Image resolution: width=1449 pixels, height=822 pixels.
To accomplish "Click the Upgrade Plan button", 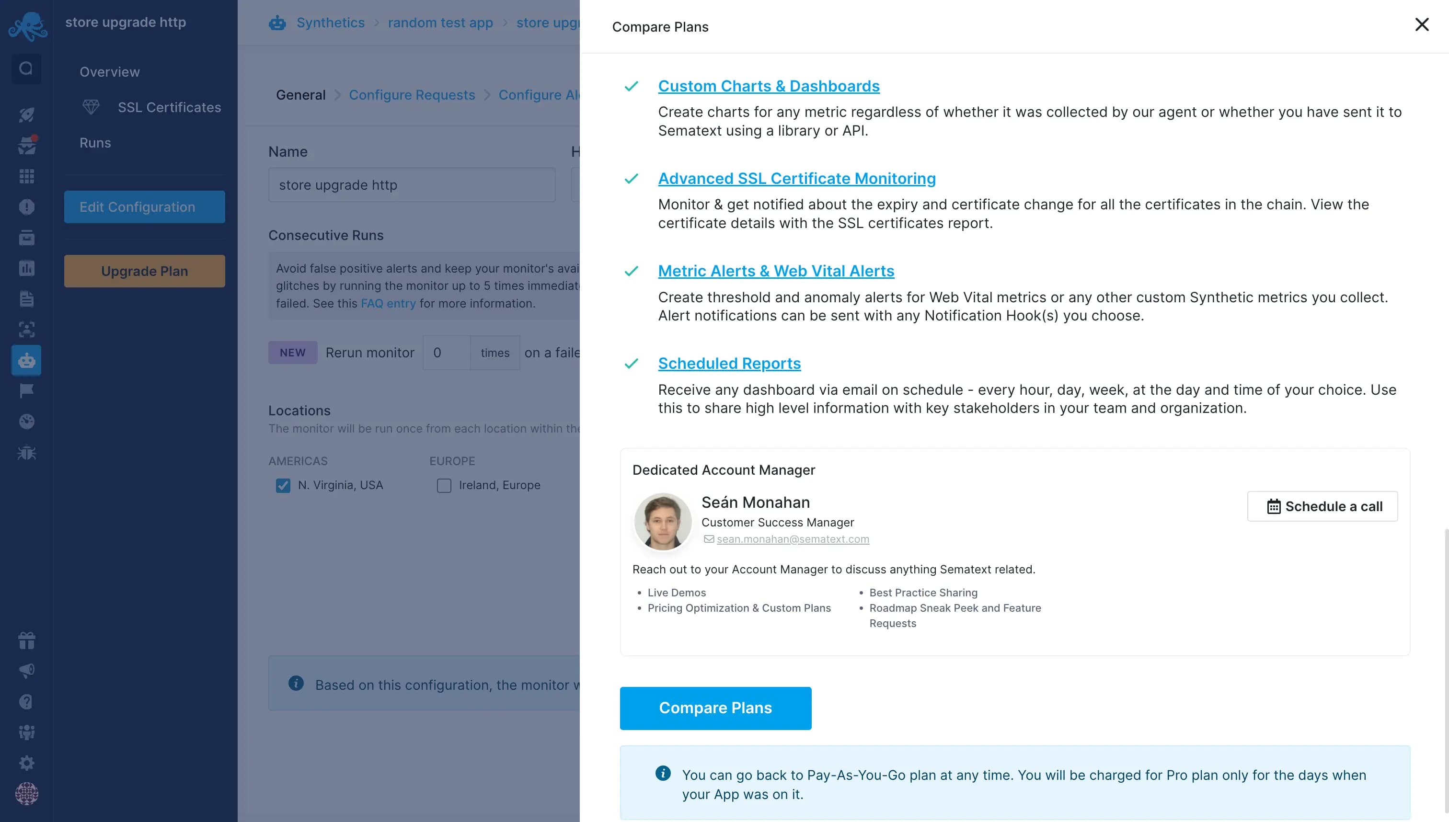I will [144, 271].
